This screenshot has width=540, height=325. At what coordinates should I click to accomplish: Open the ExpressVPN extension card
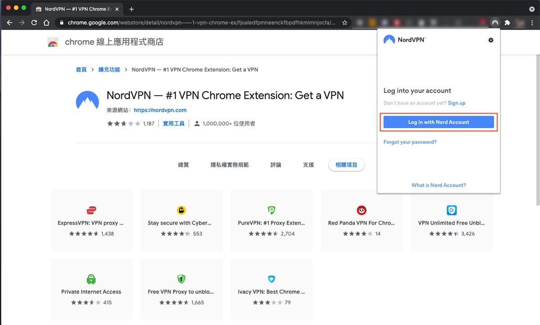pyautogui.click(x=91, y=220)
